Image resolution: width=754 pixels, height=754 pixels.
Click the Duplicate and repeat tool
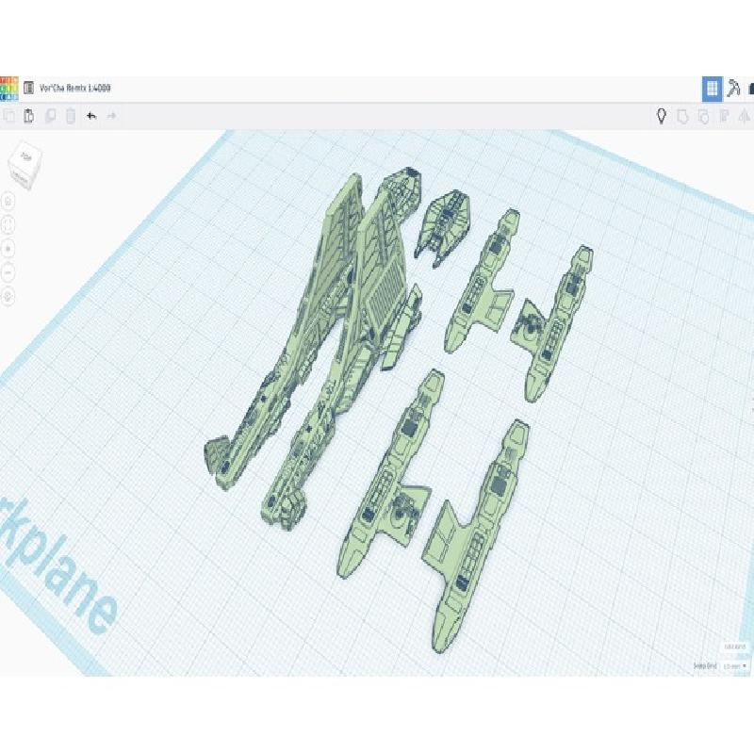click(50, 116)
